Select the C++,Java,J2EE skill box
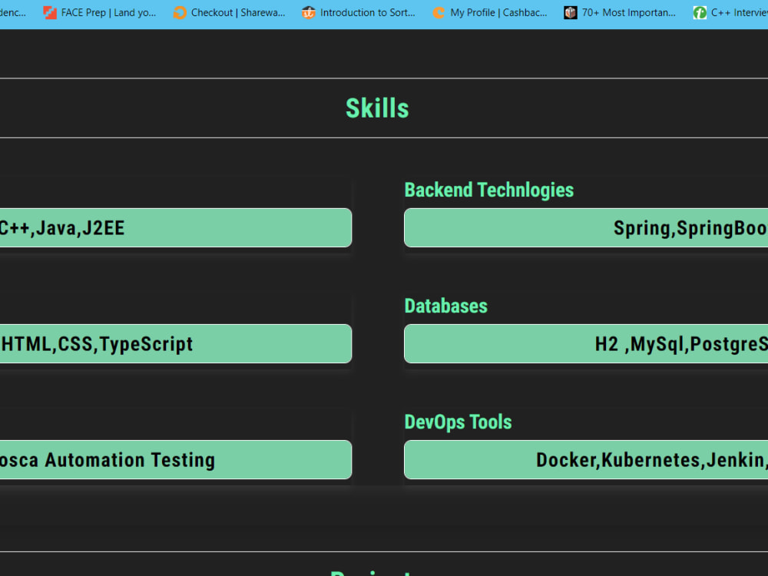768x576 pixels. [176, 228]
